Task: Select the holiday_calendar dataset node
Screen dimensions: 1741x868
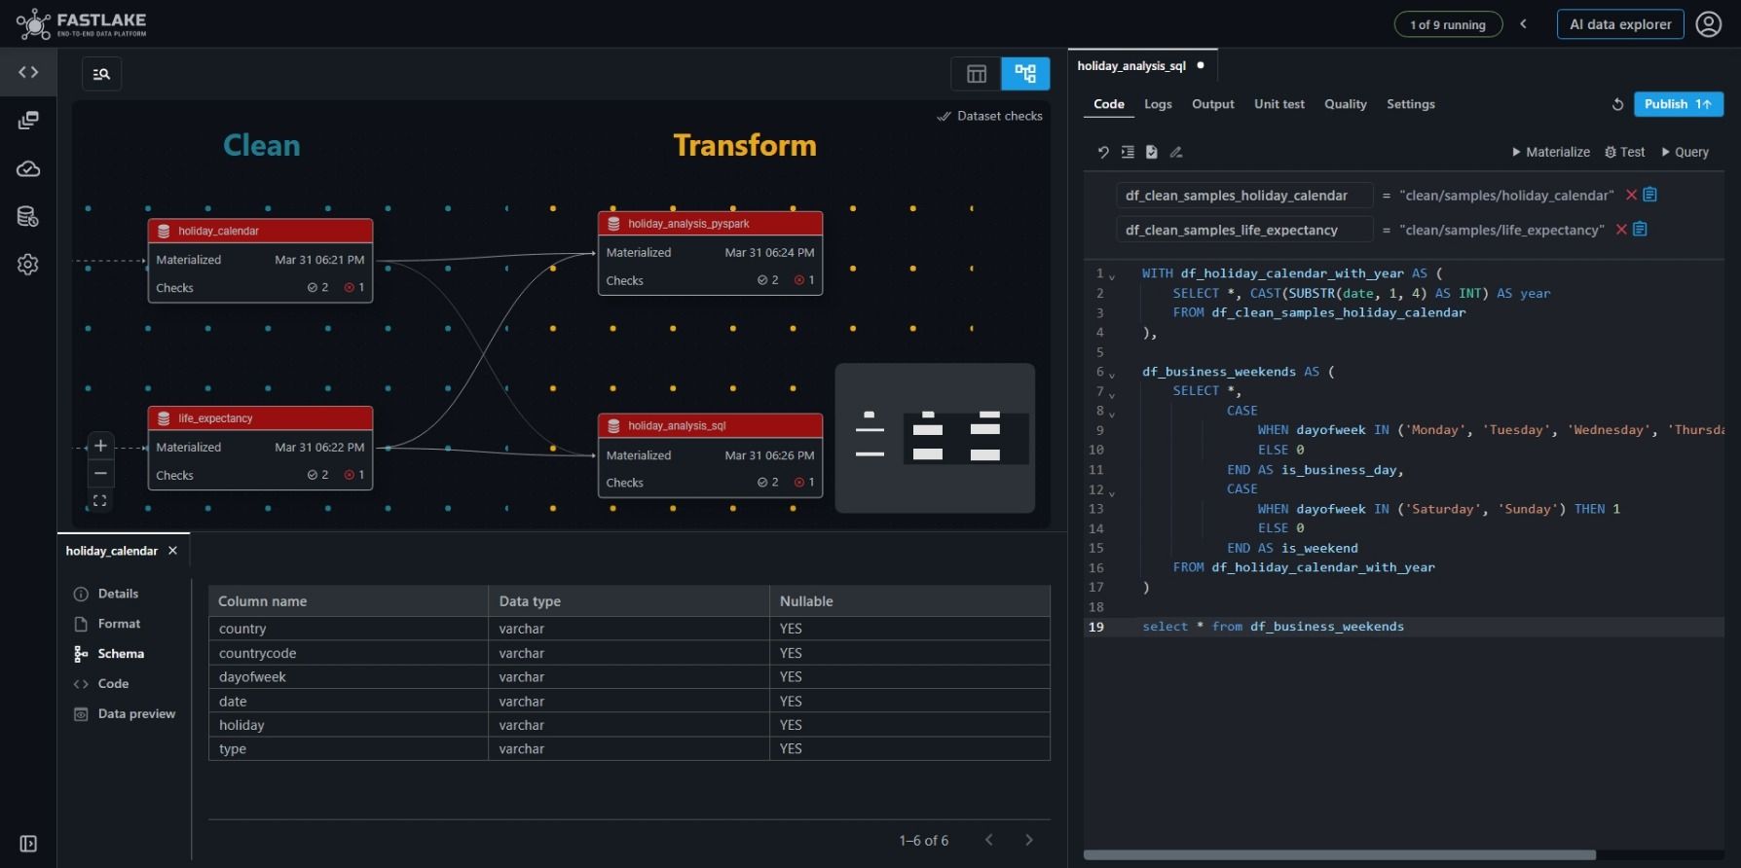Action: (260, 260)
